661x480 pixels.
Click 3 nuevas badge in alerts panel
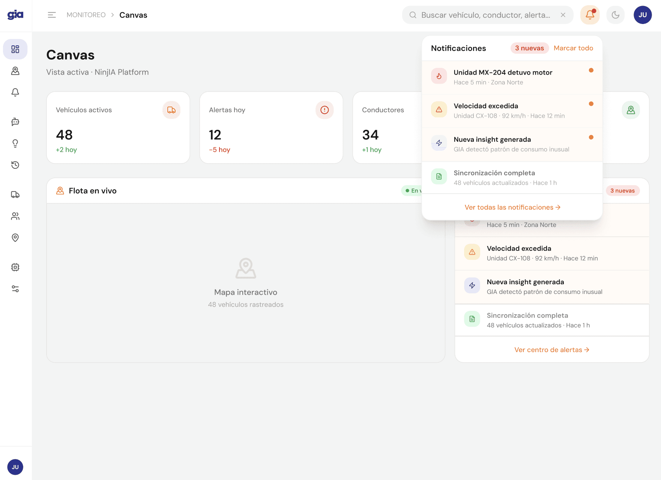tap(622, 190)
